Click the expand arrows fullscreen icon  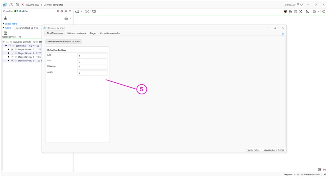point(301,12)
